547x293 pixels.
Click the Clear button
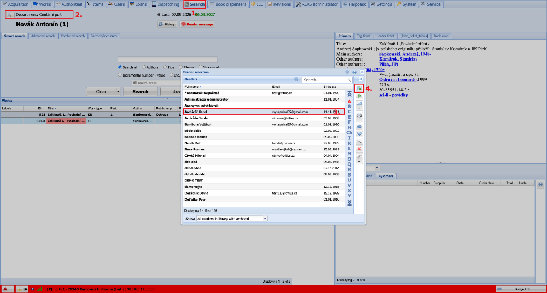101,92
